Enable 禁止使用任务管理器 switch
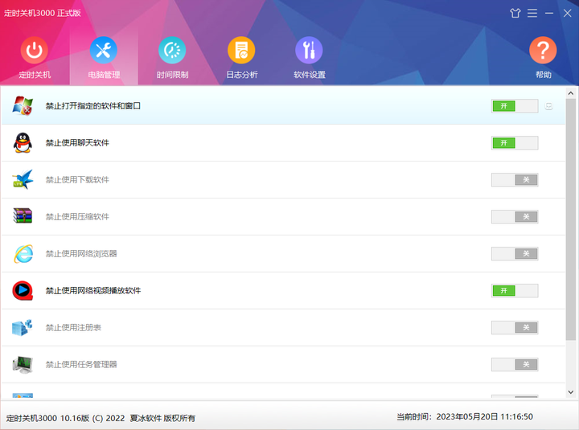 pos(515,364)
